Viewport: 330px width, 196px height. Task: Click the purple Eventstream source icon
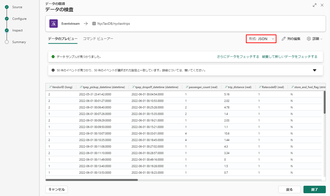(x=53, y=24)
